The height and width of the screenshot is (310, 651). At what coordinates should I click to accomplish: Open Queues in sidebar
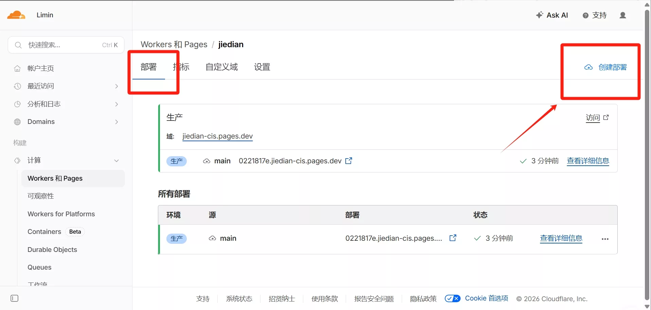[39, 267]
